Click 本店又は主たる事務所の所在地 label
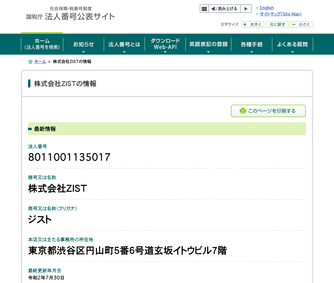 point(61,239)
